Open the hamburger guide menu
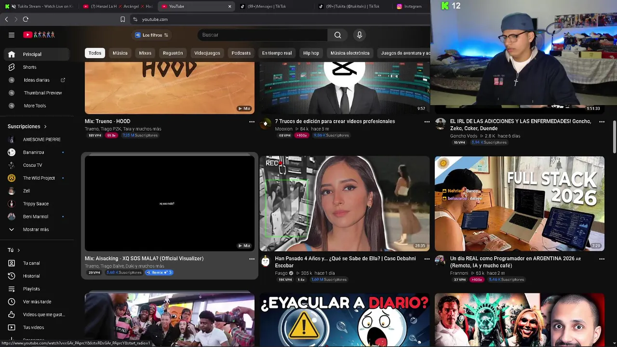 click(12, 35)
